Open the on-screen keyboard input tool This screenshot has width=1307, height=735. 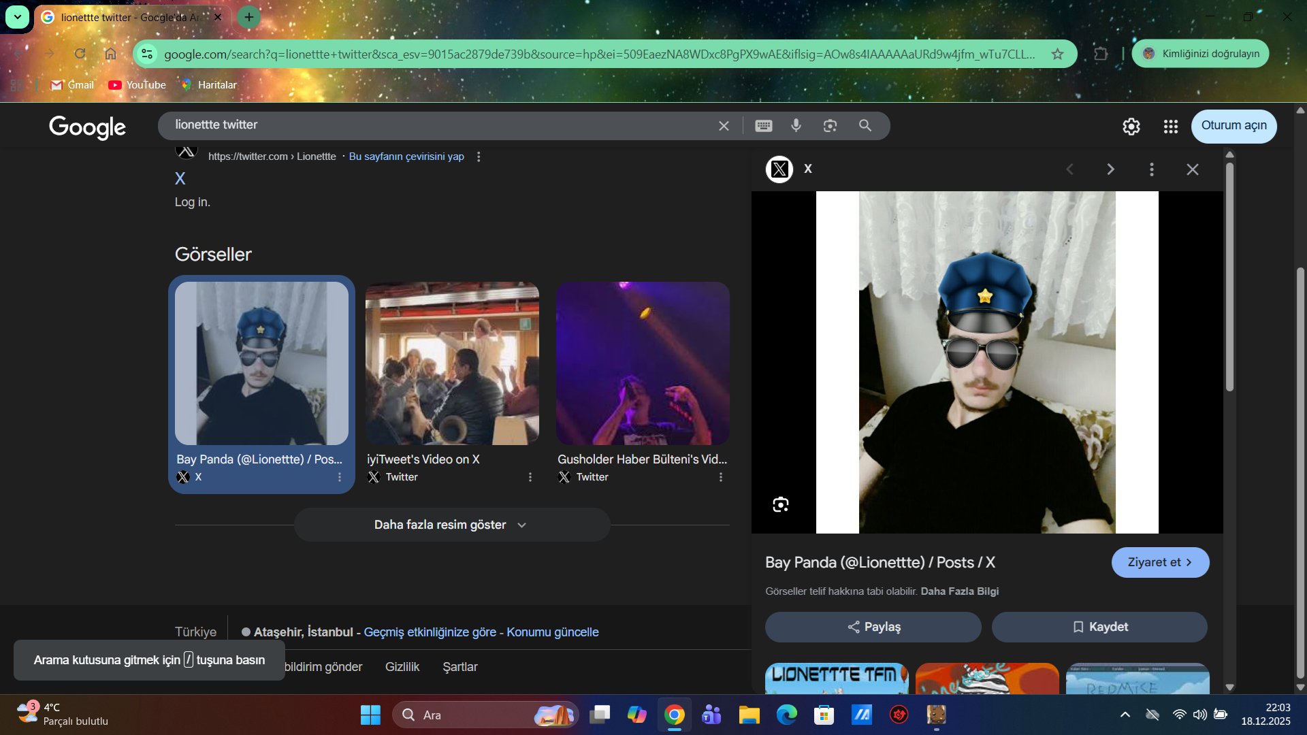point(764,126)
